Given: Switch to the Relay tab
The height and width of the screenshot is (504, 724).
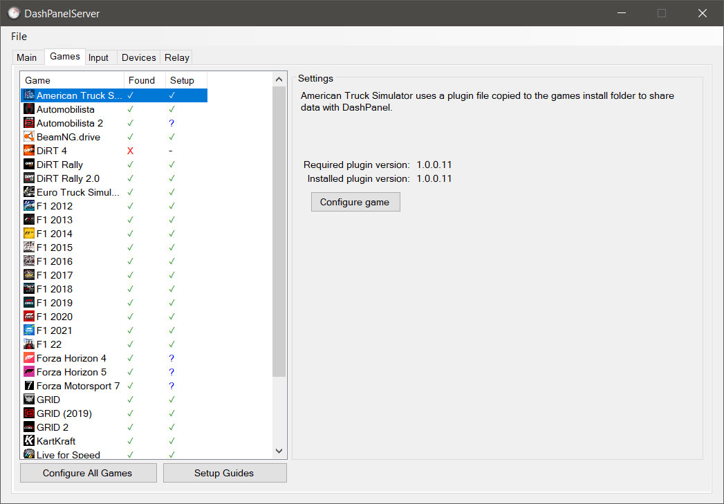Looking at the screenshot, I should point(177,57).
